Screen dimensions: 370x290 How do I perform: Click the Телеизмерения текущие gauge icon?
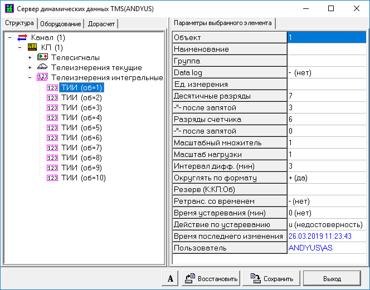pos(42,67)
